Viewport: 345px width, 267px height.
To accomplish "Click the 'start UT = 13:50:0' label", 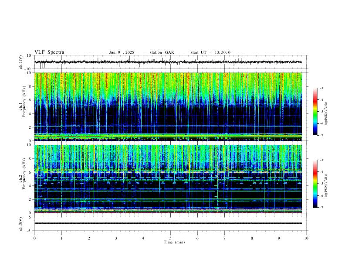I will (210, 52).
